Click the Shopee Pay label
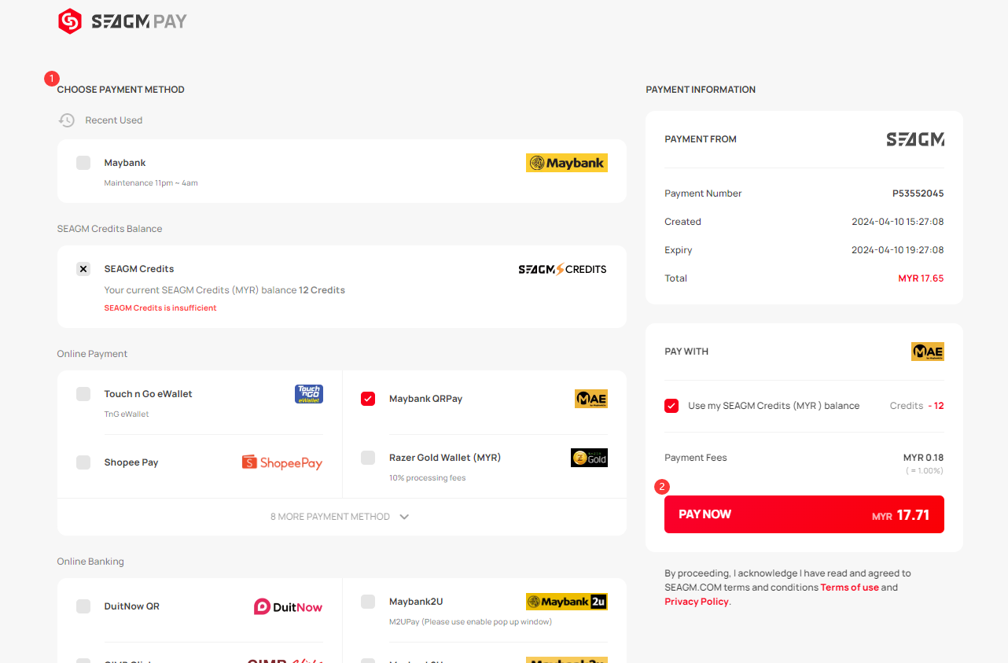Screen dimensions: 1008x663 pos(131,462)
